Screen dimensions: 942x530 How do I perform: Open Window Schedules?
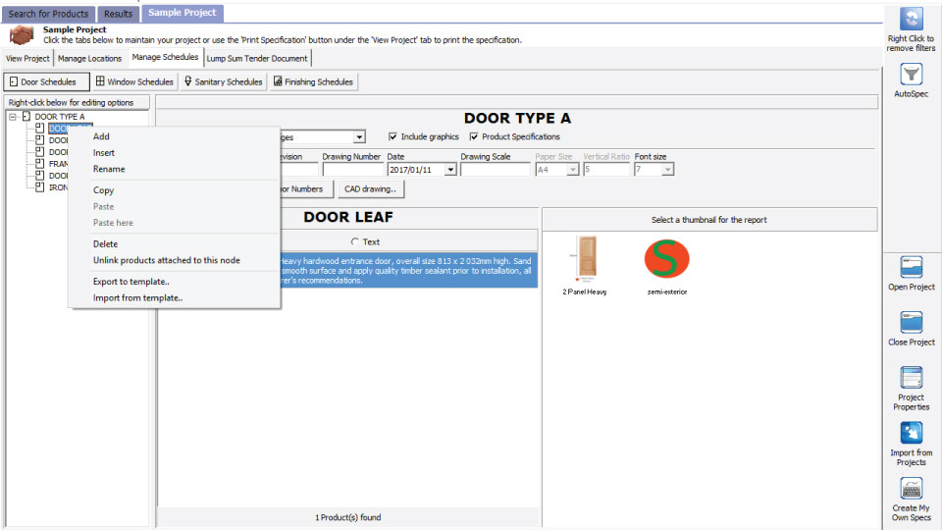[x=134, y=81]
